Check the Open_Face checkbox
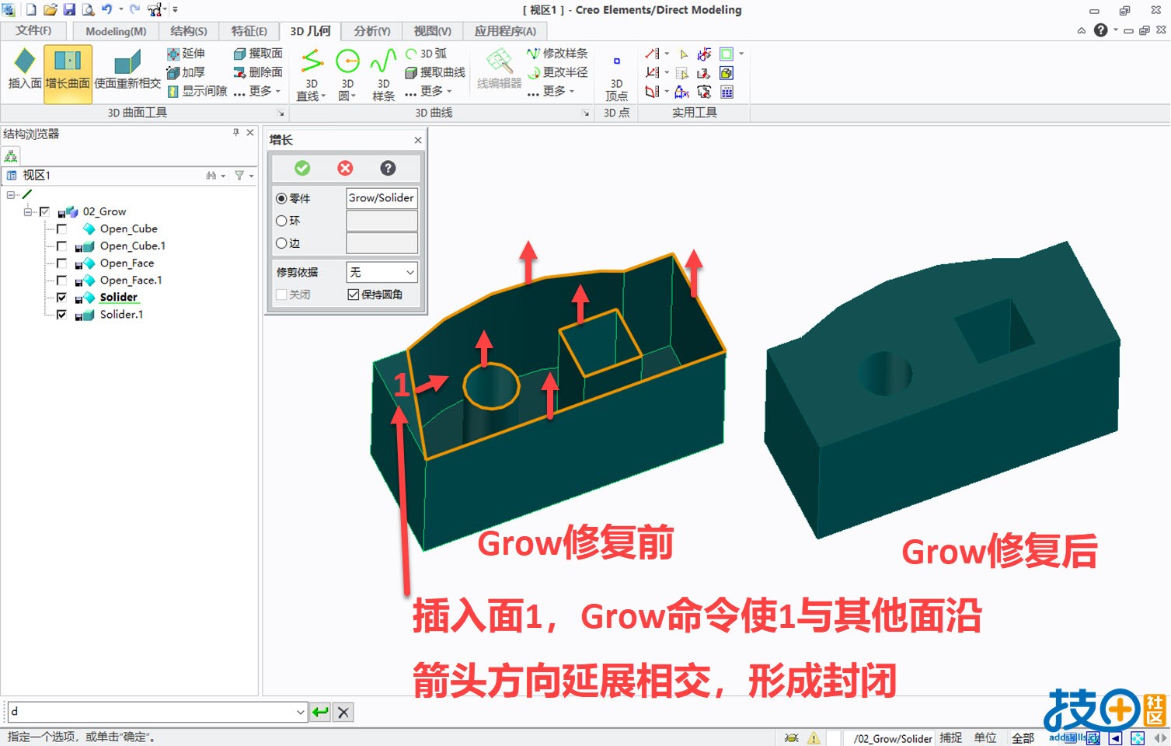This screenshot has height=746, width=1171. [61, 263]
